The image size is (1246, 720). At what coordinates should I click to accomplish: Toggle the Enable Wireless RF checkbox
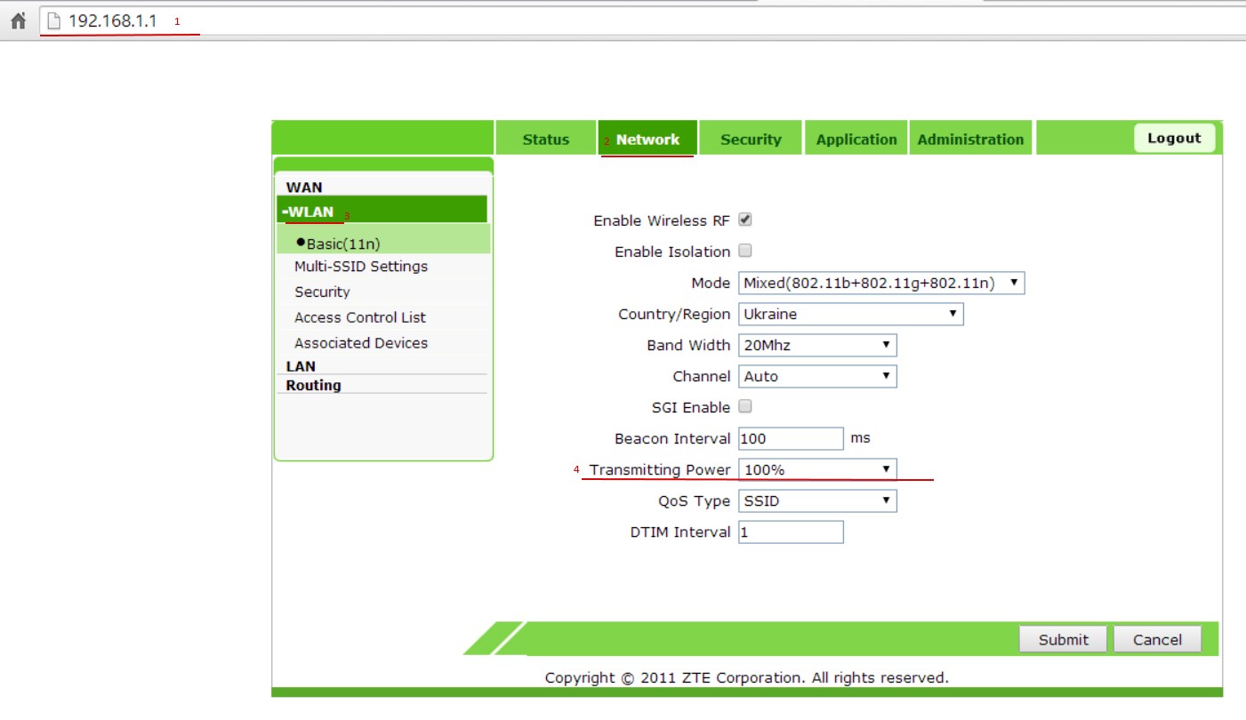(745, 220)
